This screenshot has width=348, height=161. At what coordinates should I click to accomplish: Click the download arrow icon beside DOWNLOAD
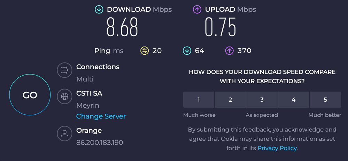[x=99, y=9]
